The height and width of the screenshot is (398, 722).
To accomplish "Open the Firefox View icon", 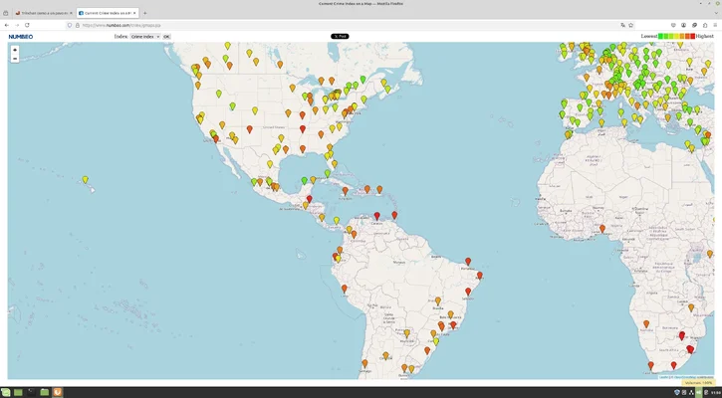I will [6, 13].
